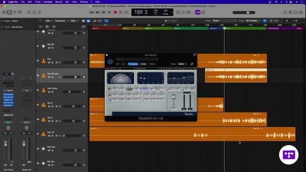Click the Record button in transport
The width and height of the screenshot is (306, 172).
115,12
